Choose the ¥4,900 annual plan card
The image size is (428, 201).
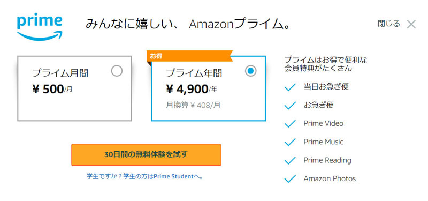209,88
